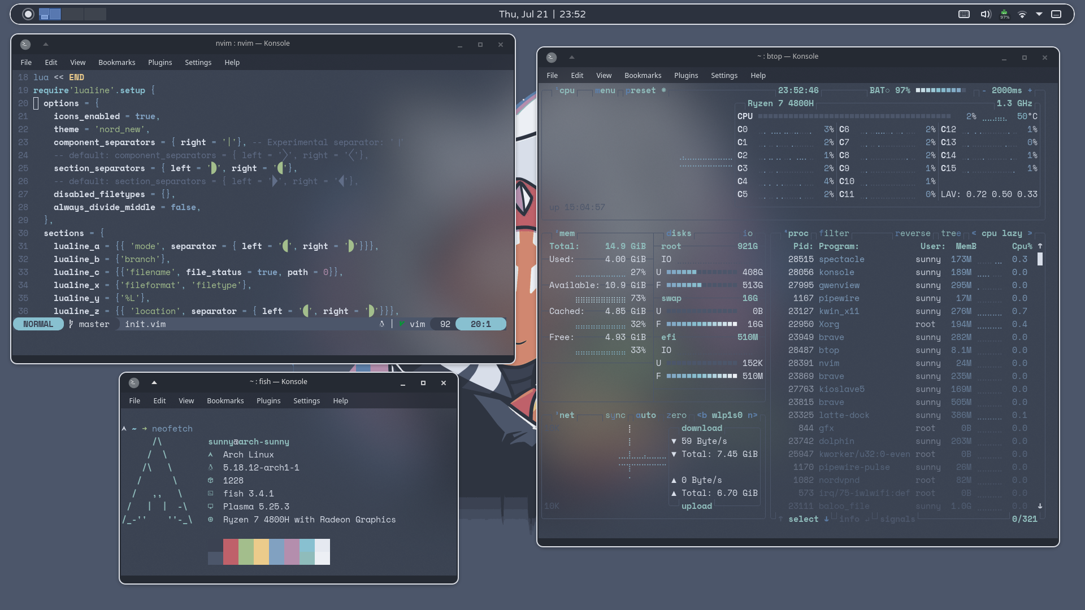Click the red color block in neofetch palette
The image size is (1085, 610).
pyautogui.click(x=231, y=552)
